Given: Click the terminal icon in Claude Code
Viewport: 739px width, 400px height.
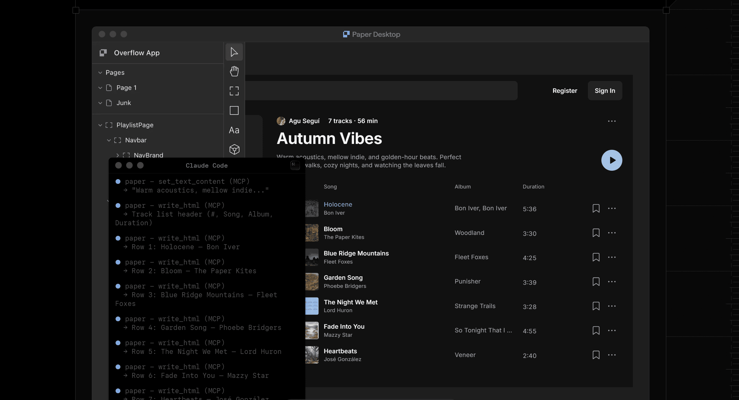Looking at the screenshot, I should coord(295,165).
